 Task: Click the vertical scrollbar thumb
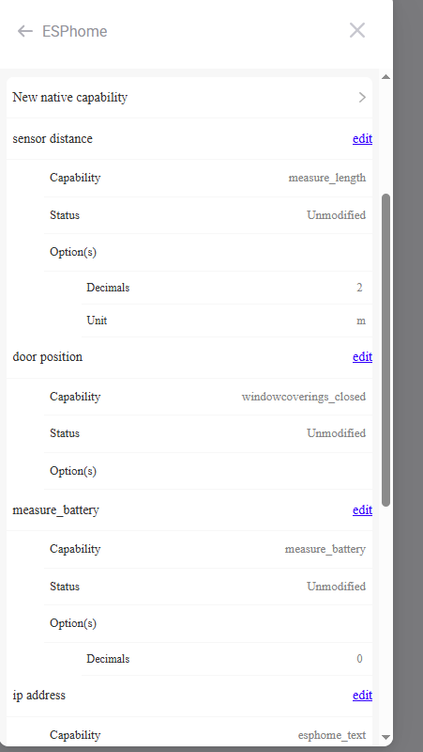386,350
